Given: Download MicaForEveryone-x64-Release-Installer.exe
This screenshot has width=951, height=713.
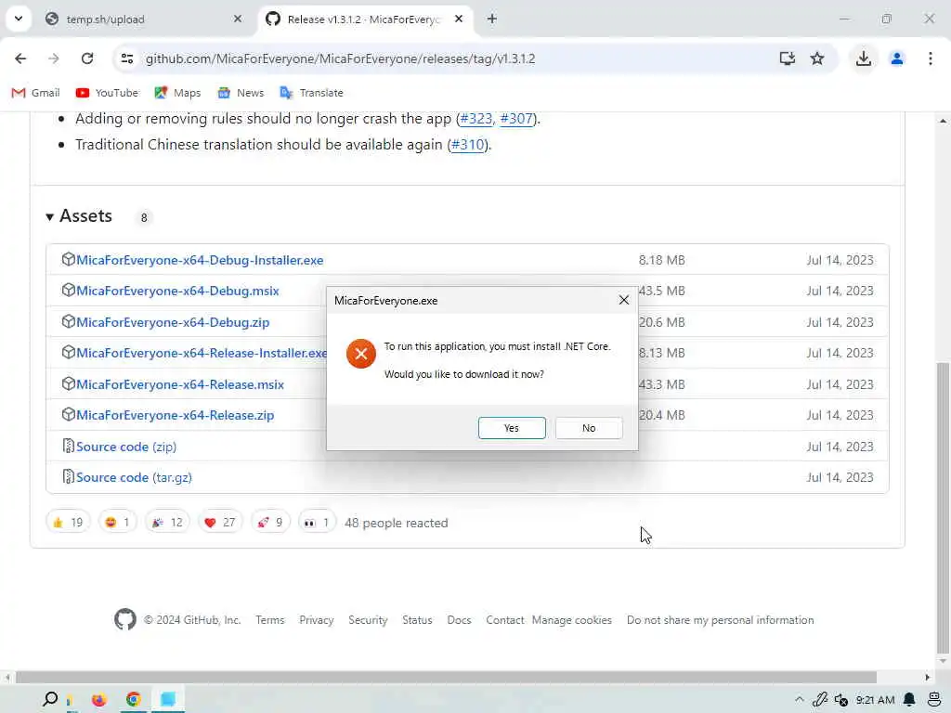Looking at the screenshot, I should click(x=202, y=353).
